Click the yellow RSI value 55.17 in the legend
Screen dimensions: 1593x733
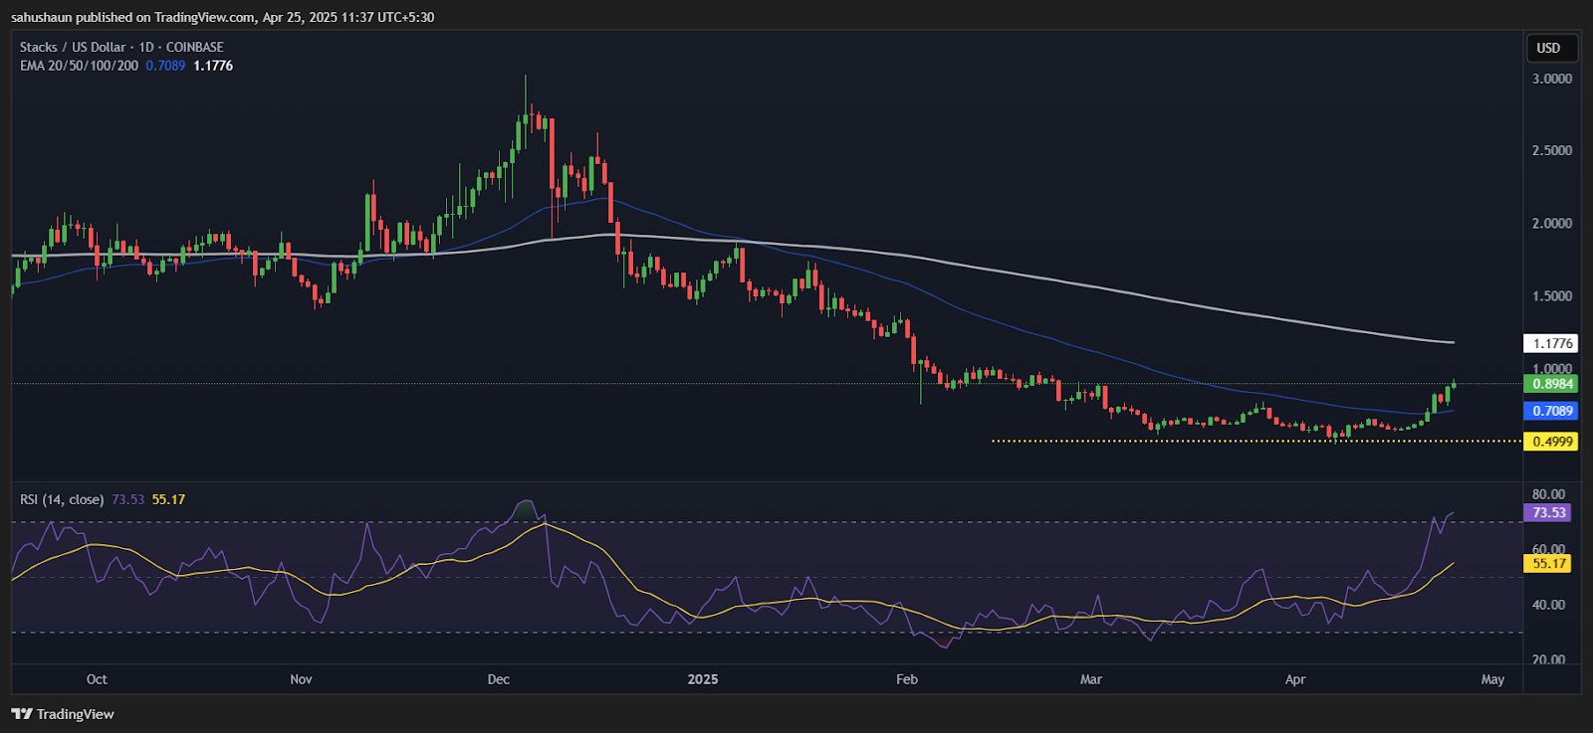168,499
